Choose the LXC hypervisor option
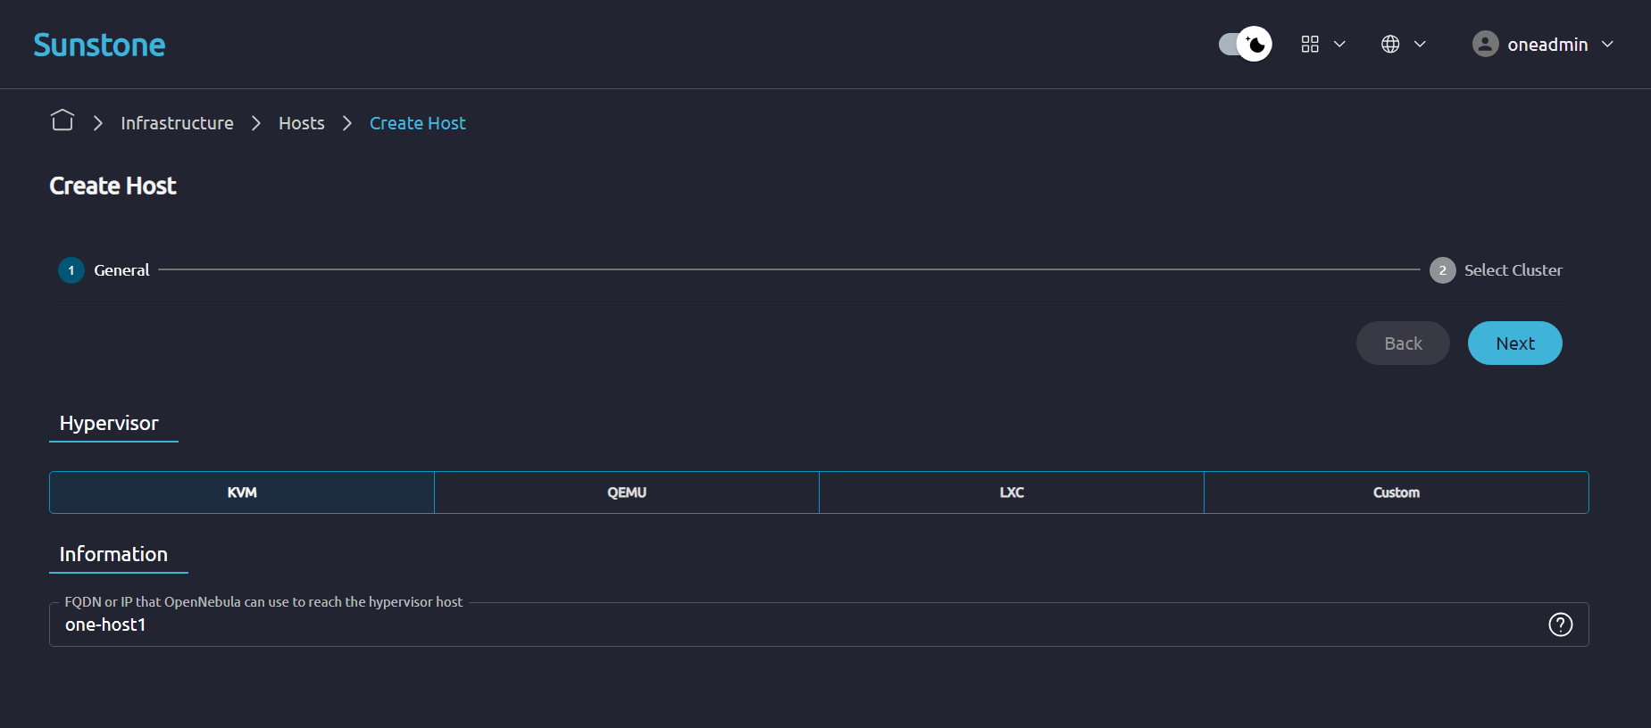 tap(1012, 492)
